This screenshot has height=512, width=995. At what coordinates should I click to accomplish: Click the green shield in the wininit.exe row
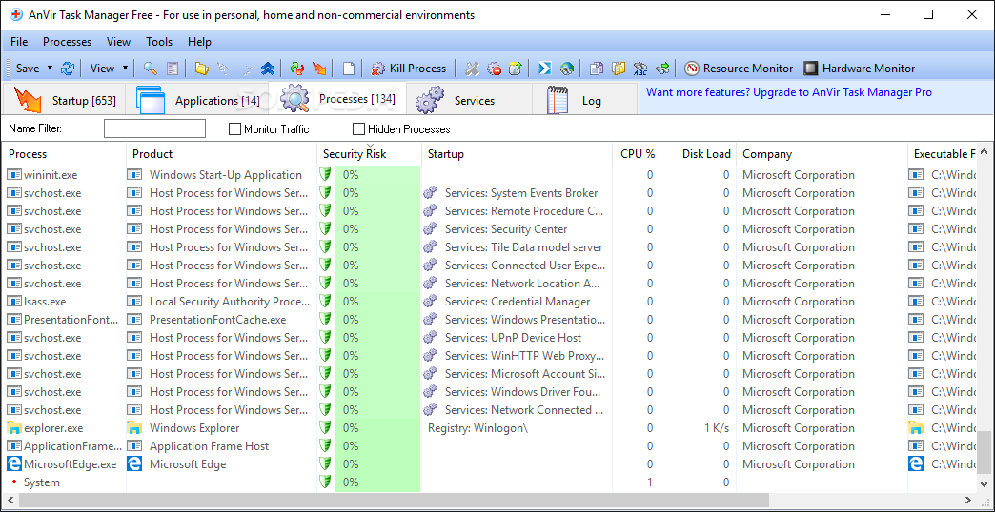pos(326,175)
